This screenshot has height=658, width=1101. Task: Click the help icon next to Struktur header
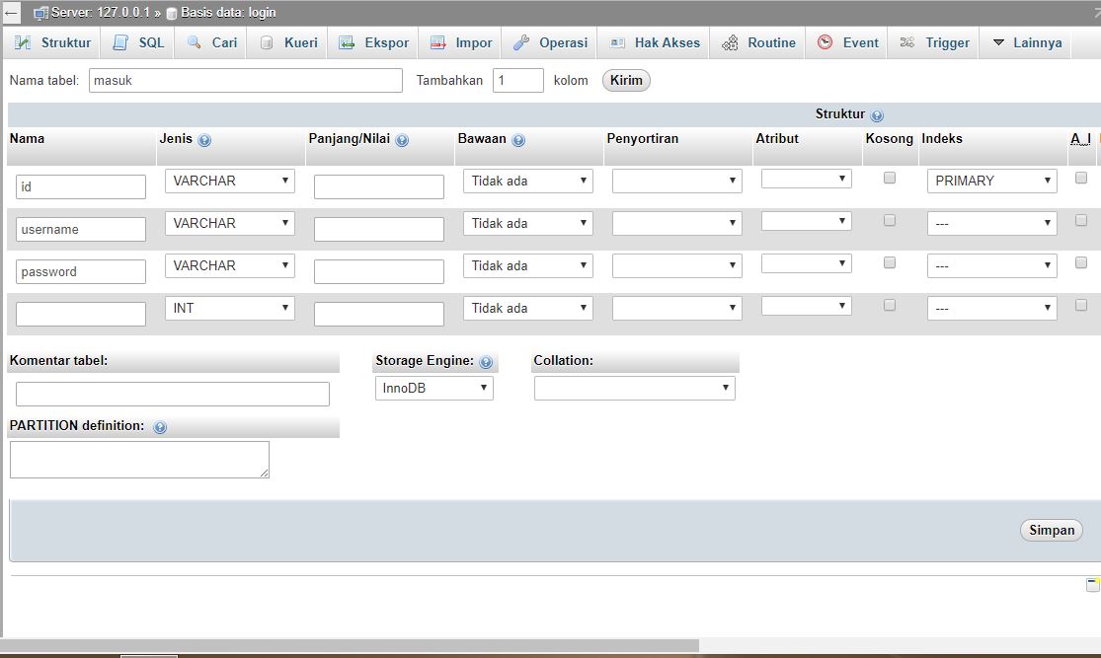coord(877,114)
